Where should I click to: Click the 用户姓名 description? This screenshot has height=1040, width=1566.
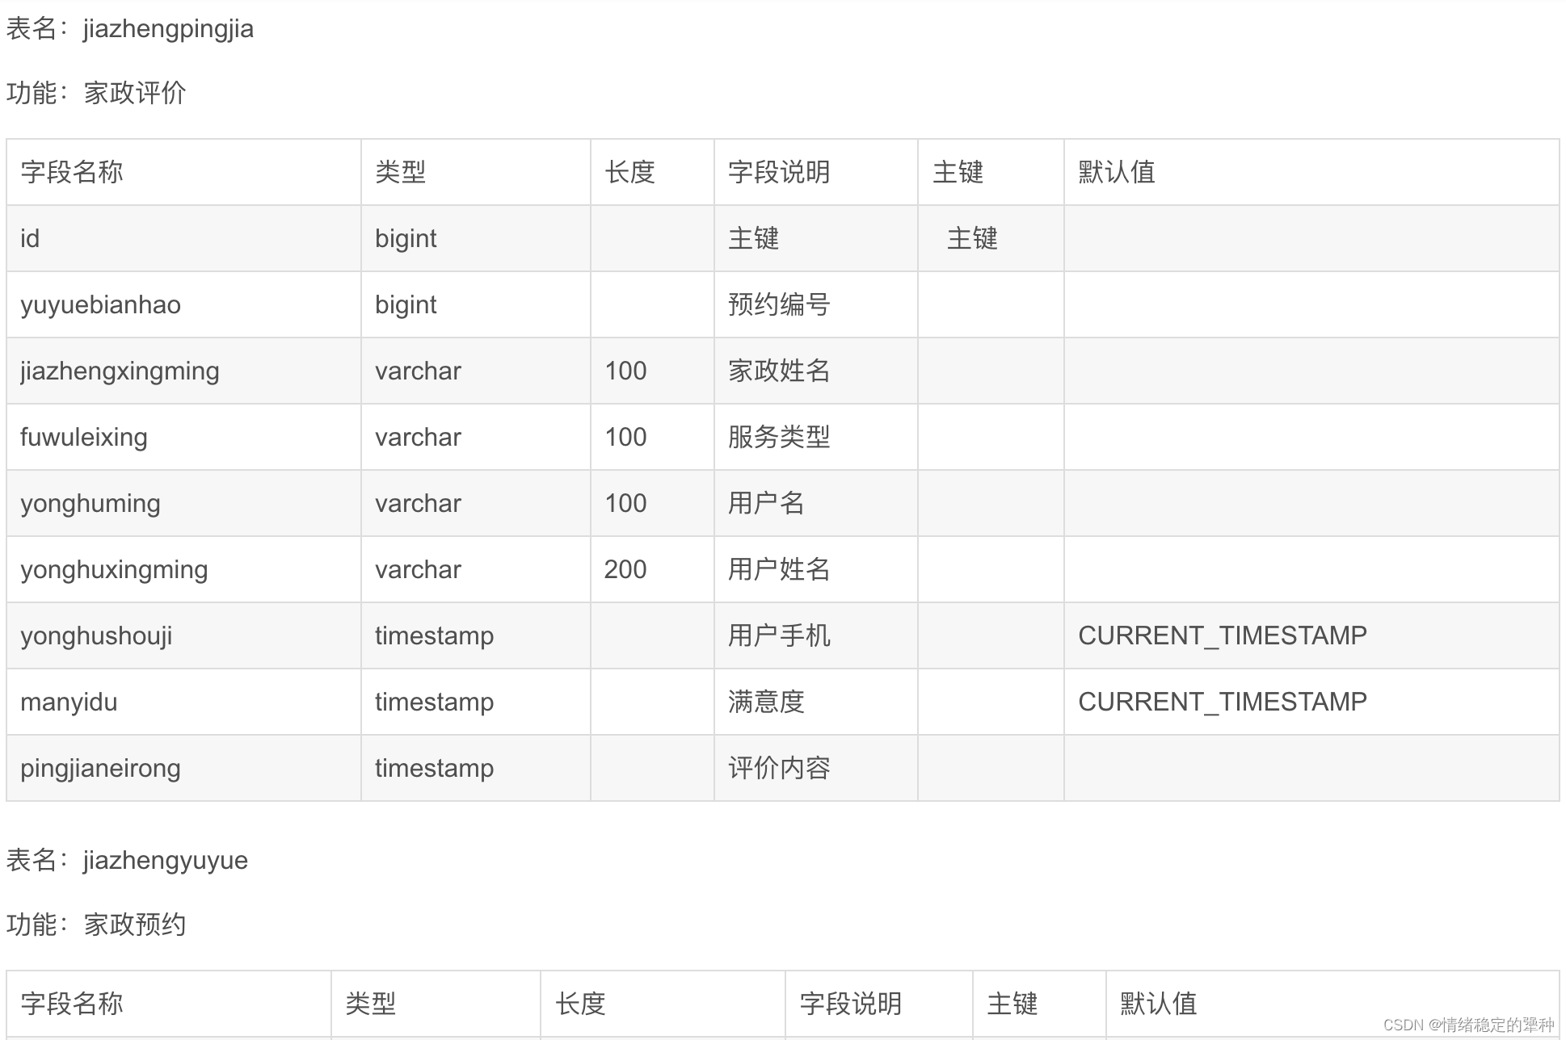tap(779, 569)
